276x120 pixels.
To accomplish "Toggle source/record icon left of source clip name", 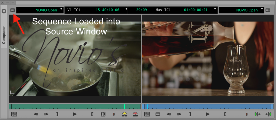I will pos(12,10).
